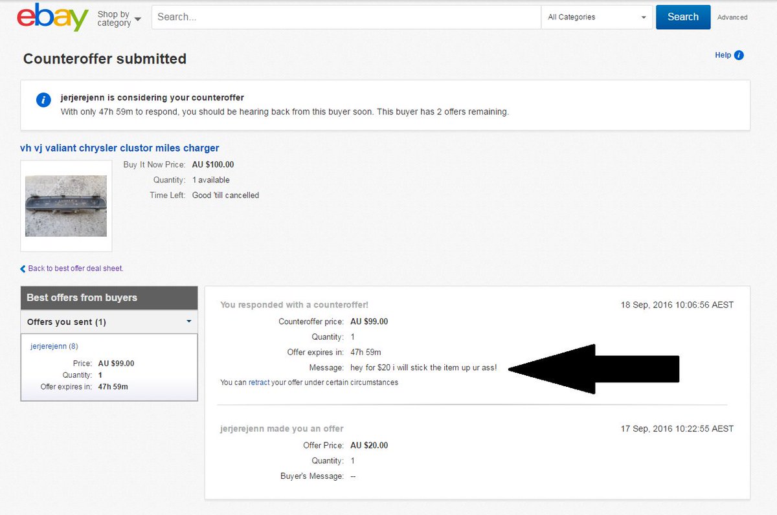777x515 pixels.
Task: Open jerjerejenn's profile link in offers panel
Action: (x=49, y=346)
